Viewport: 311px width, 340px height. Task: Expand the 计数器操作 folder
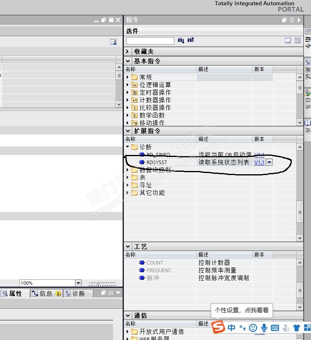coord(127,100)
